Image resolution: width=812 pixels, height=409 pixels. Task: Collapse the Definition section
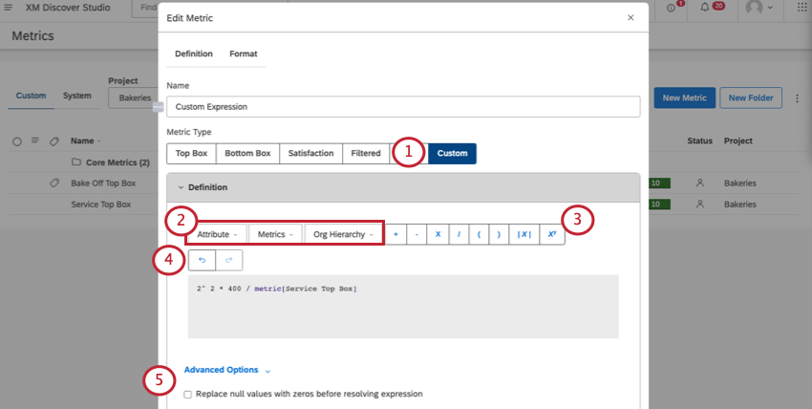182,187
